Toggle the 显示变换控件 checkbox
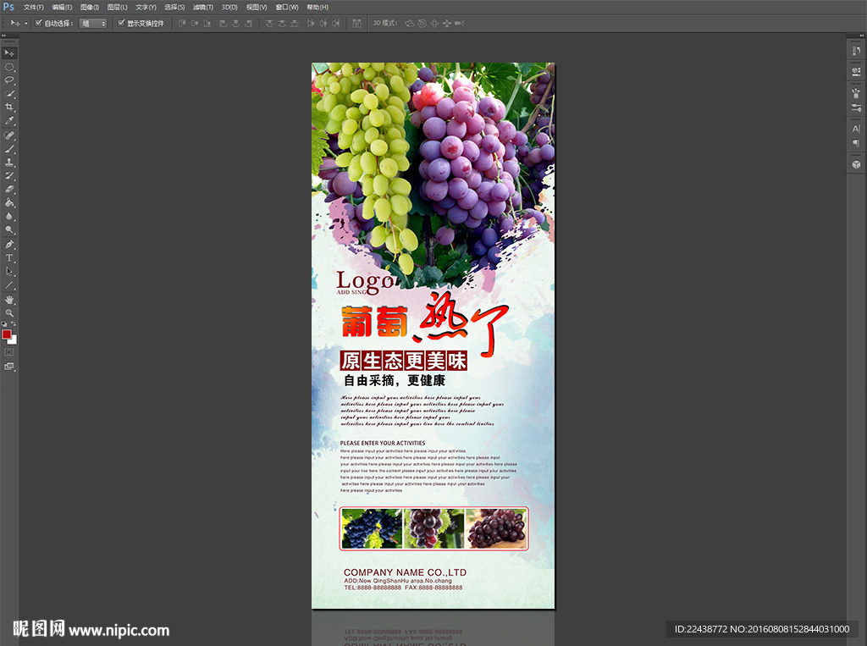 121,23
